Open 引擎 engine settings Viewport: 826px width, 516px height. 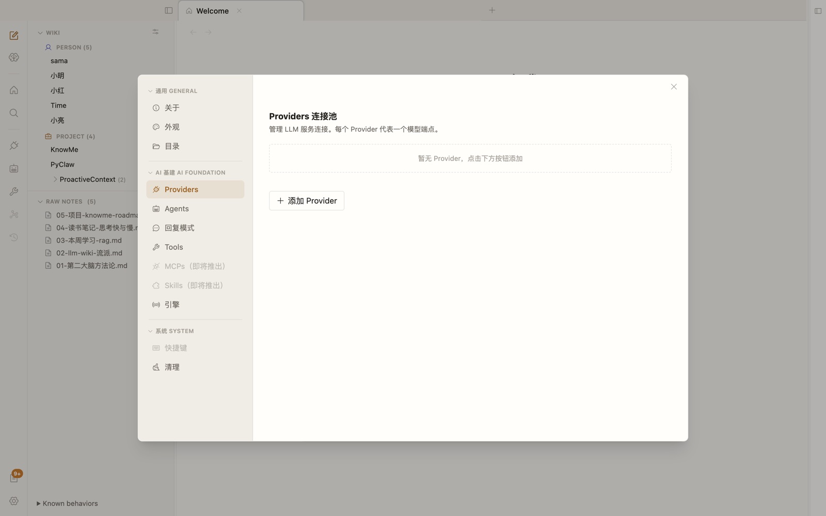(195, 305)
